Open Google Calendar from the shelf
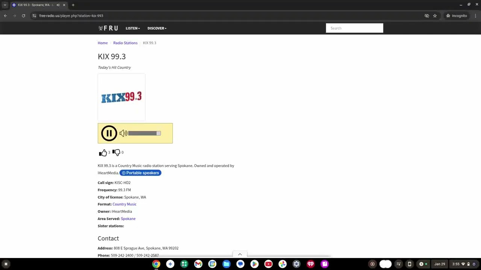This screenshot has height=270, width=481. (x=212, y=264)
